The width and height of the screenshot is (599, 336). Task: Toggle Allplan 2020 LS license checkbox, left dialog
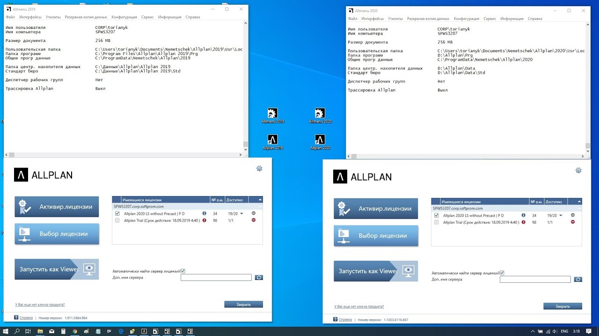click(x=117, y=213)
